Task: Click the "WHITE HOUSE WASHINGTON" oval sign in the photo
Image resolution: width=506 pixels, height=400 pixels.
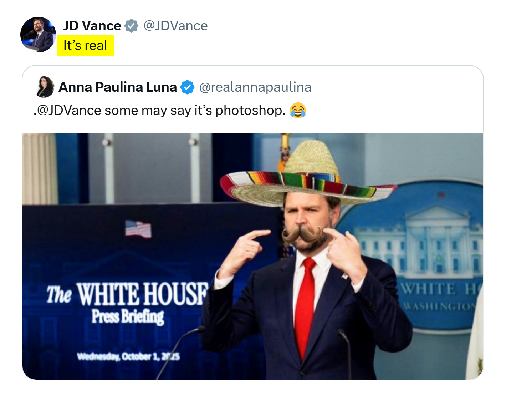Action: pos(439,297)
